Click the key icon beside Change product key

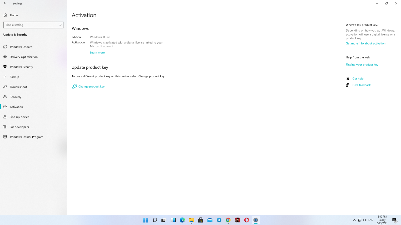point(74,86)
